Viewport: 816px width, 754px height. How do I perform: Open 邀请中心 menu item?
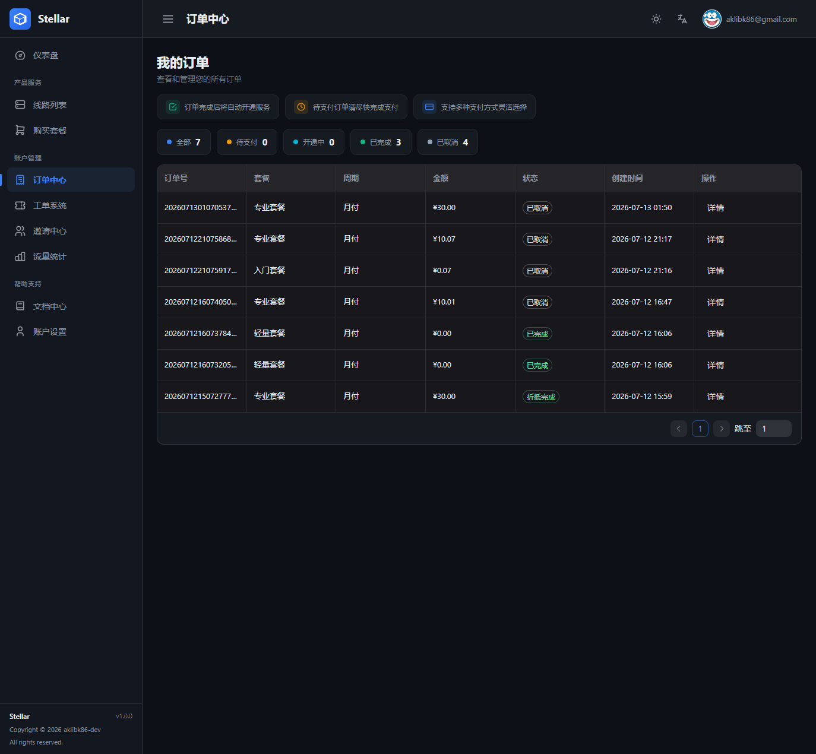[x=71, y=231]
